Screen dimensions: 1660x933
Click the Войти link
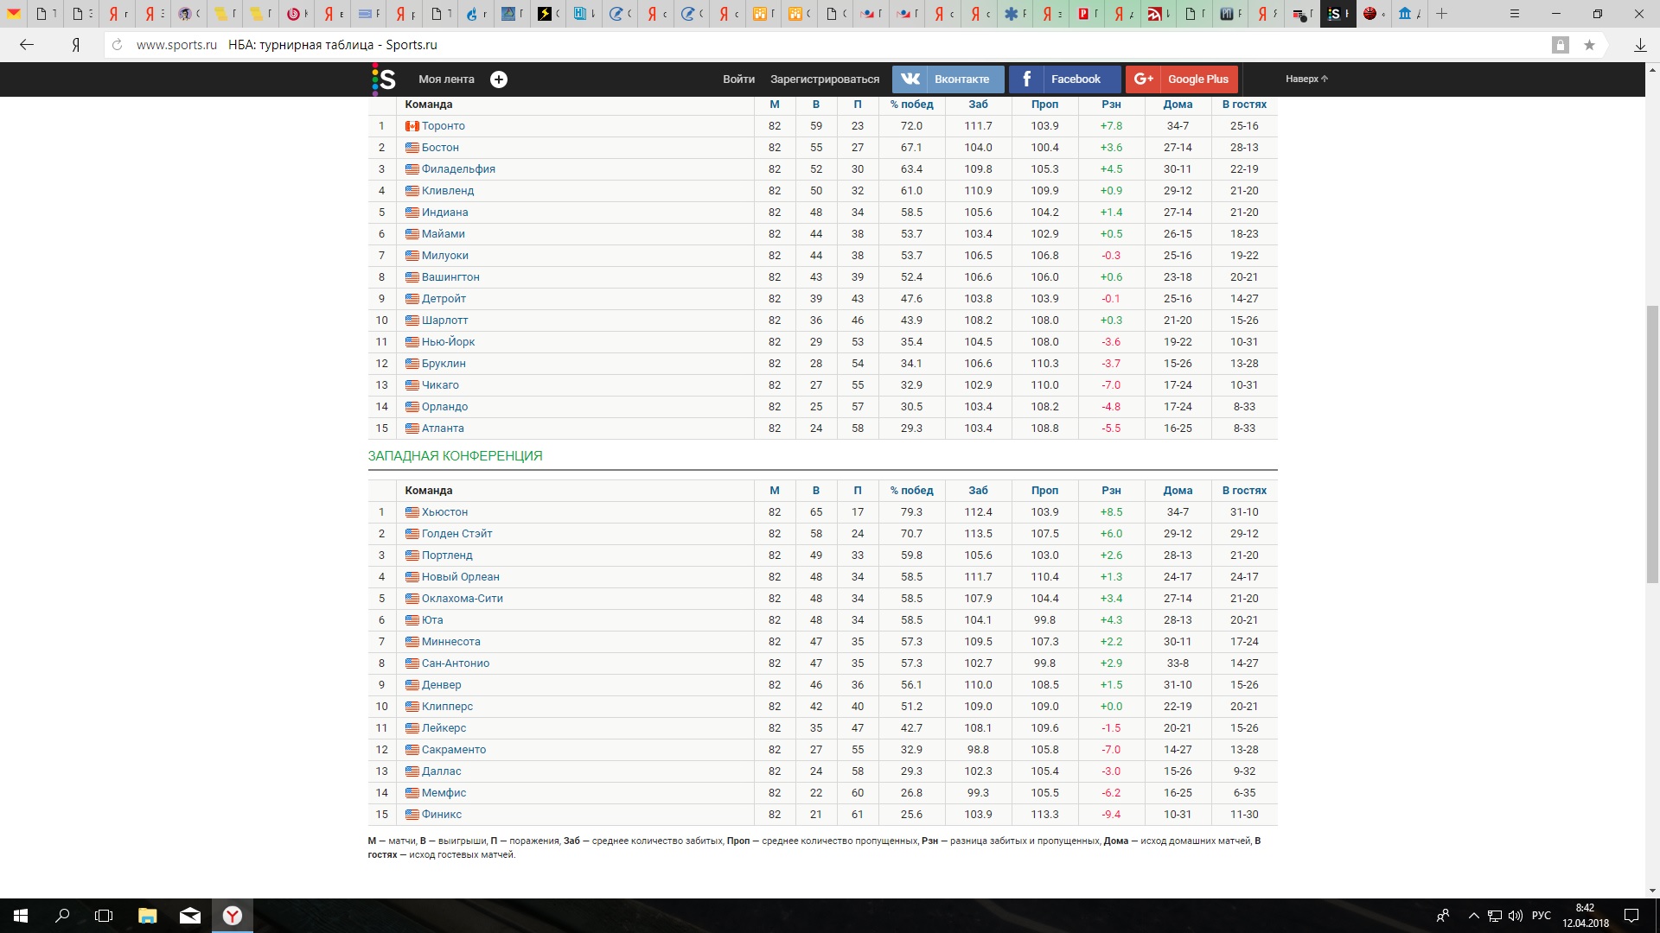pos(738,79)
